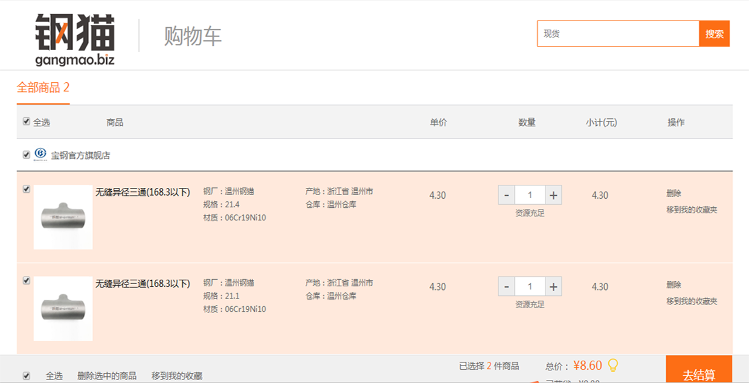Open the second tee fitting product thumbnail
This screenshot has height=383, width=749.
pyautogui.click(x=63, y=309)
